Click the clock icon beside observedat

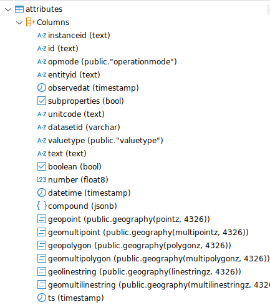pyautogui.click(x=42, y=88)
